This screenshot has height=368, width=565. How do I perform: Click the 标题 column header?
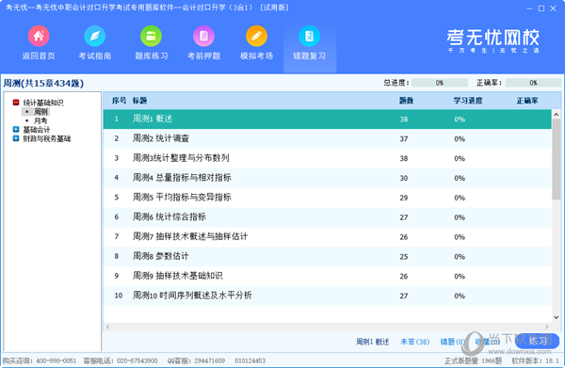(x=139, y=101)
